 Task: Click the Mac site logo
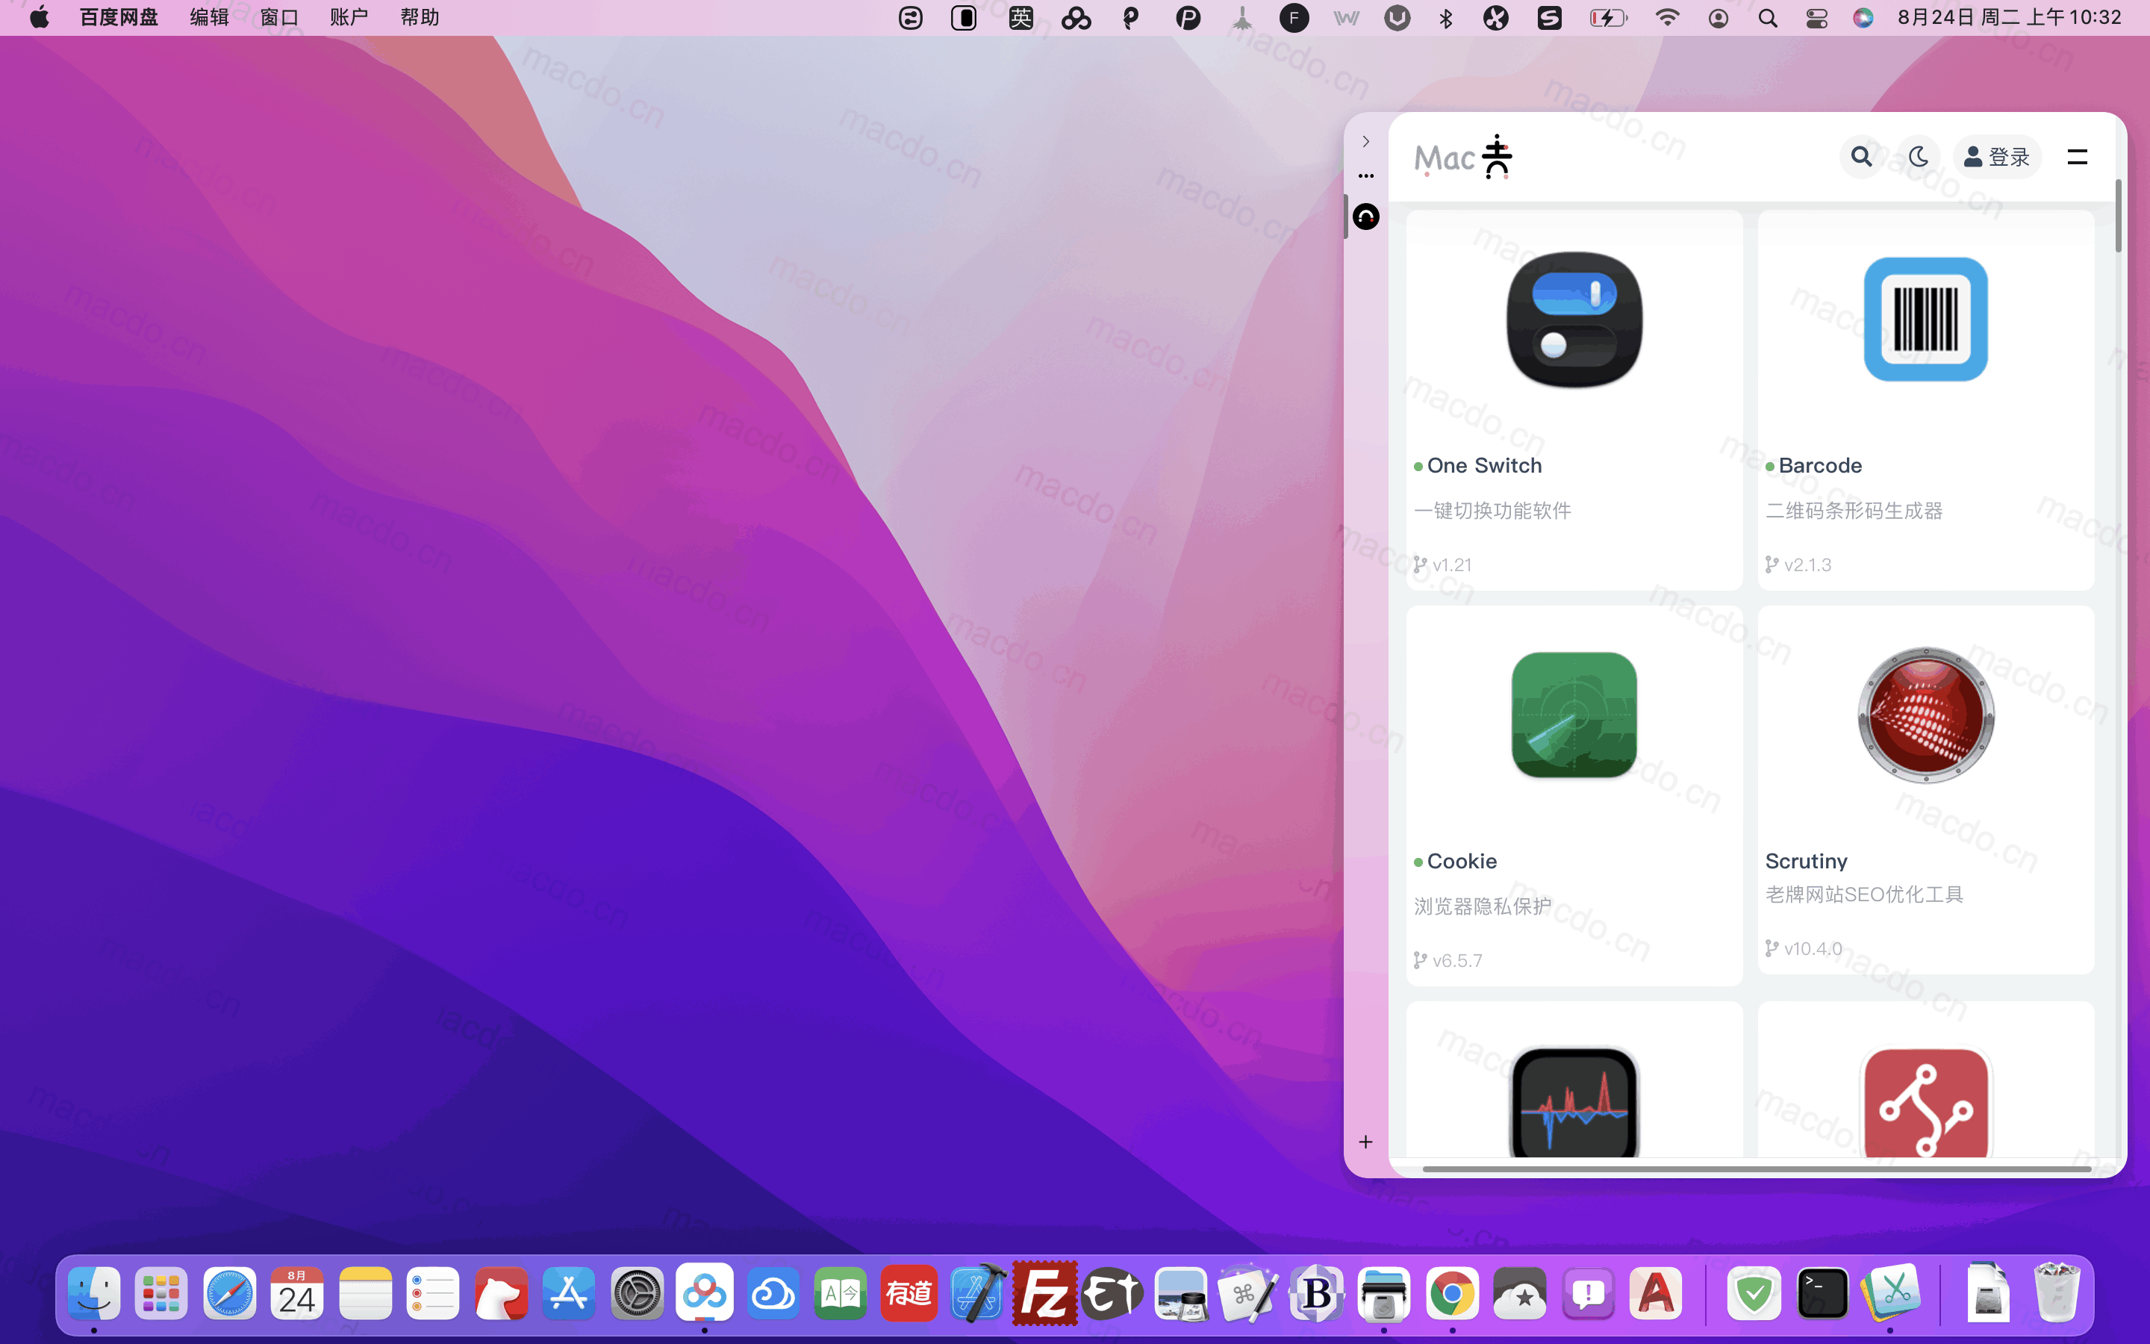click(1463, 158)
